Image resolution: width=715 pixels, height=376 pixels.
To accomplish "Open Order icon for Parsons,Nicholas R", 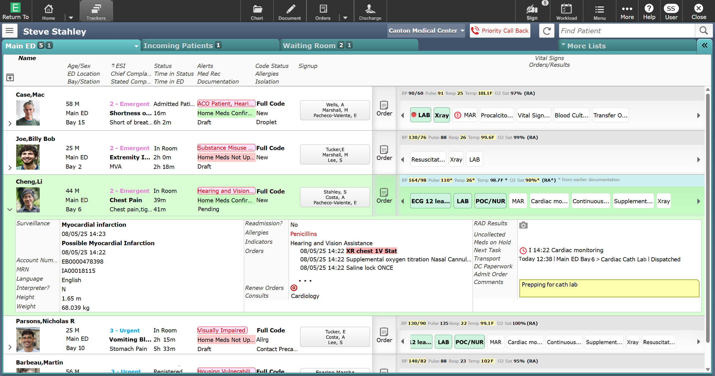I will click(384, 335).
